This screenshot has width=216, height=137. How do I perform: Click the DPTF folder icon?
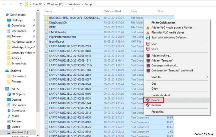pyautogui.click(x=47, y=27)
